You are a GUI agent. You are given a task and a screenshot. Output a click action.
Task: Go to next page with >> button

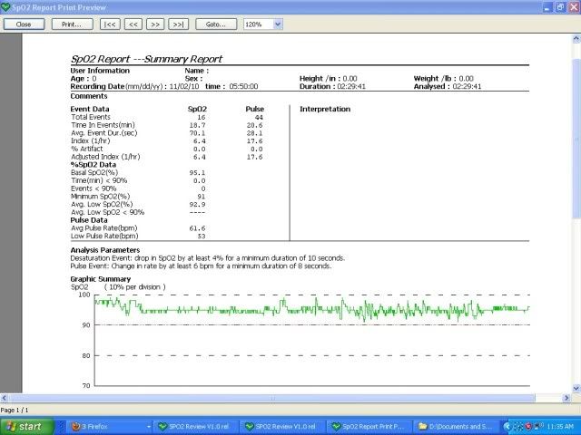(155, 24)
